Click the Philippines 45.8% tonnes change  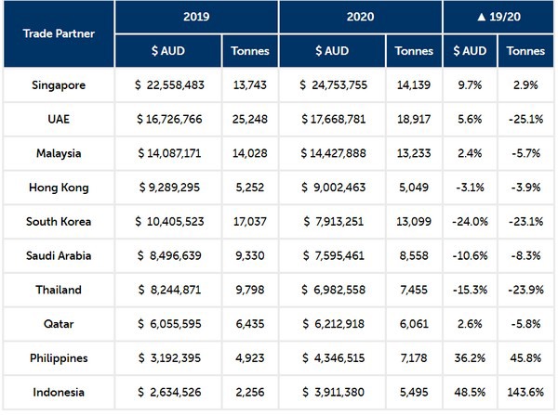point(525,358)
